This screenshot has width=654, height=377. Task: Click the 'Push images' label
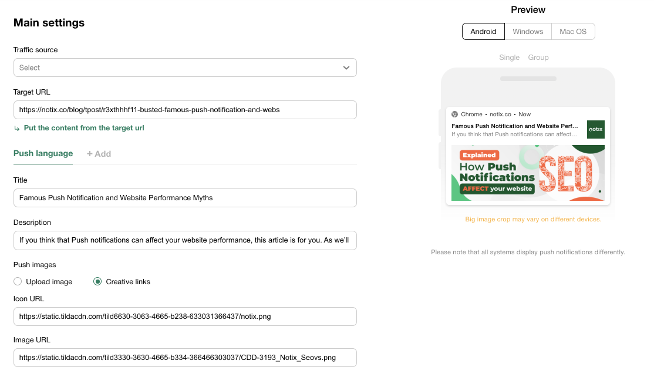click(35, 265)
